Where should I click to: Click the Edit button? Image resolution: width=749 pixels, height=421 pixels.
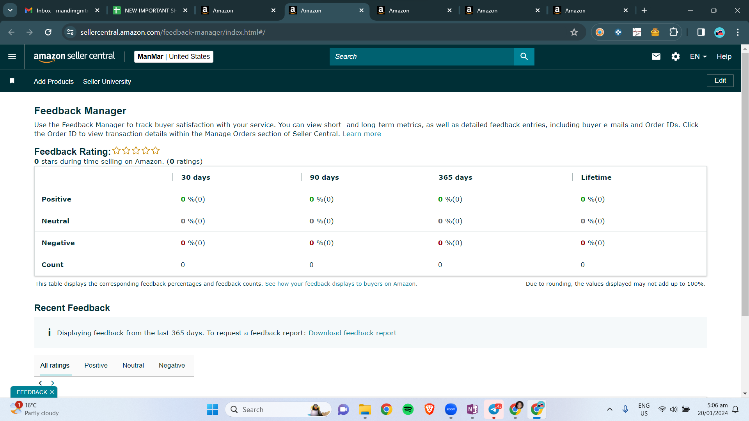click(720, 80)
